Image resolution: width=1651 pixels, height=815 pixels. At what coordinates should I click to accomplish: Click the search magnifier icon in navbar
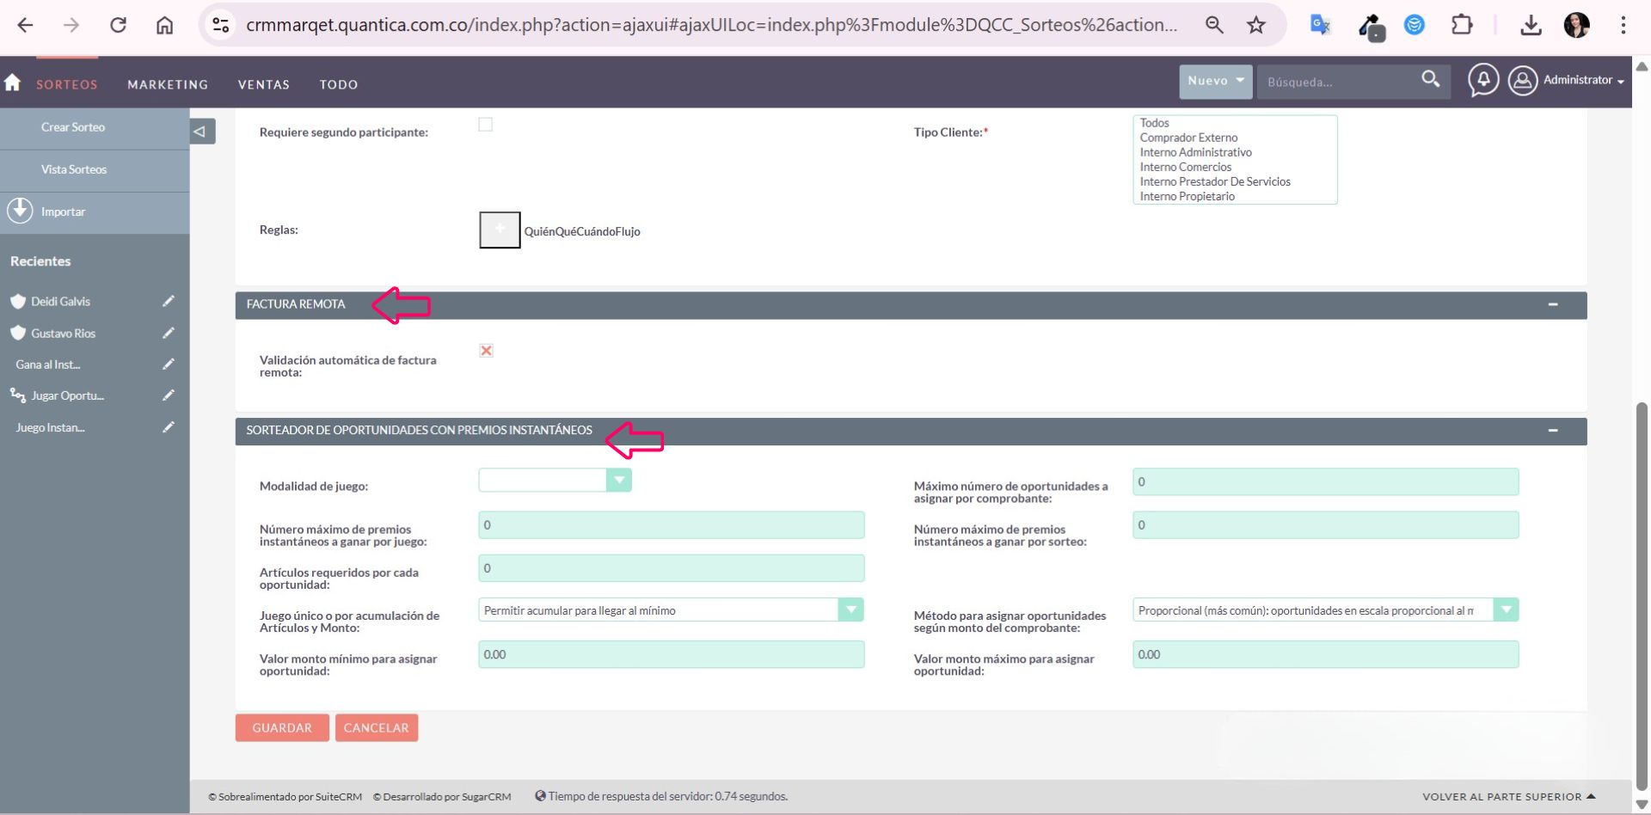point(1430,80)
